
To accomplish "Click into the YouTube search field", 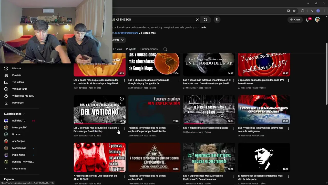I will coord(153,20).
